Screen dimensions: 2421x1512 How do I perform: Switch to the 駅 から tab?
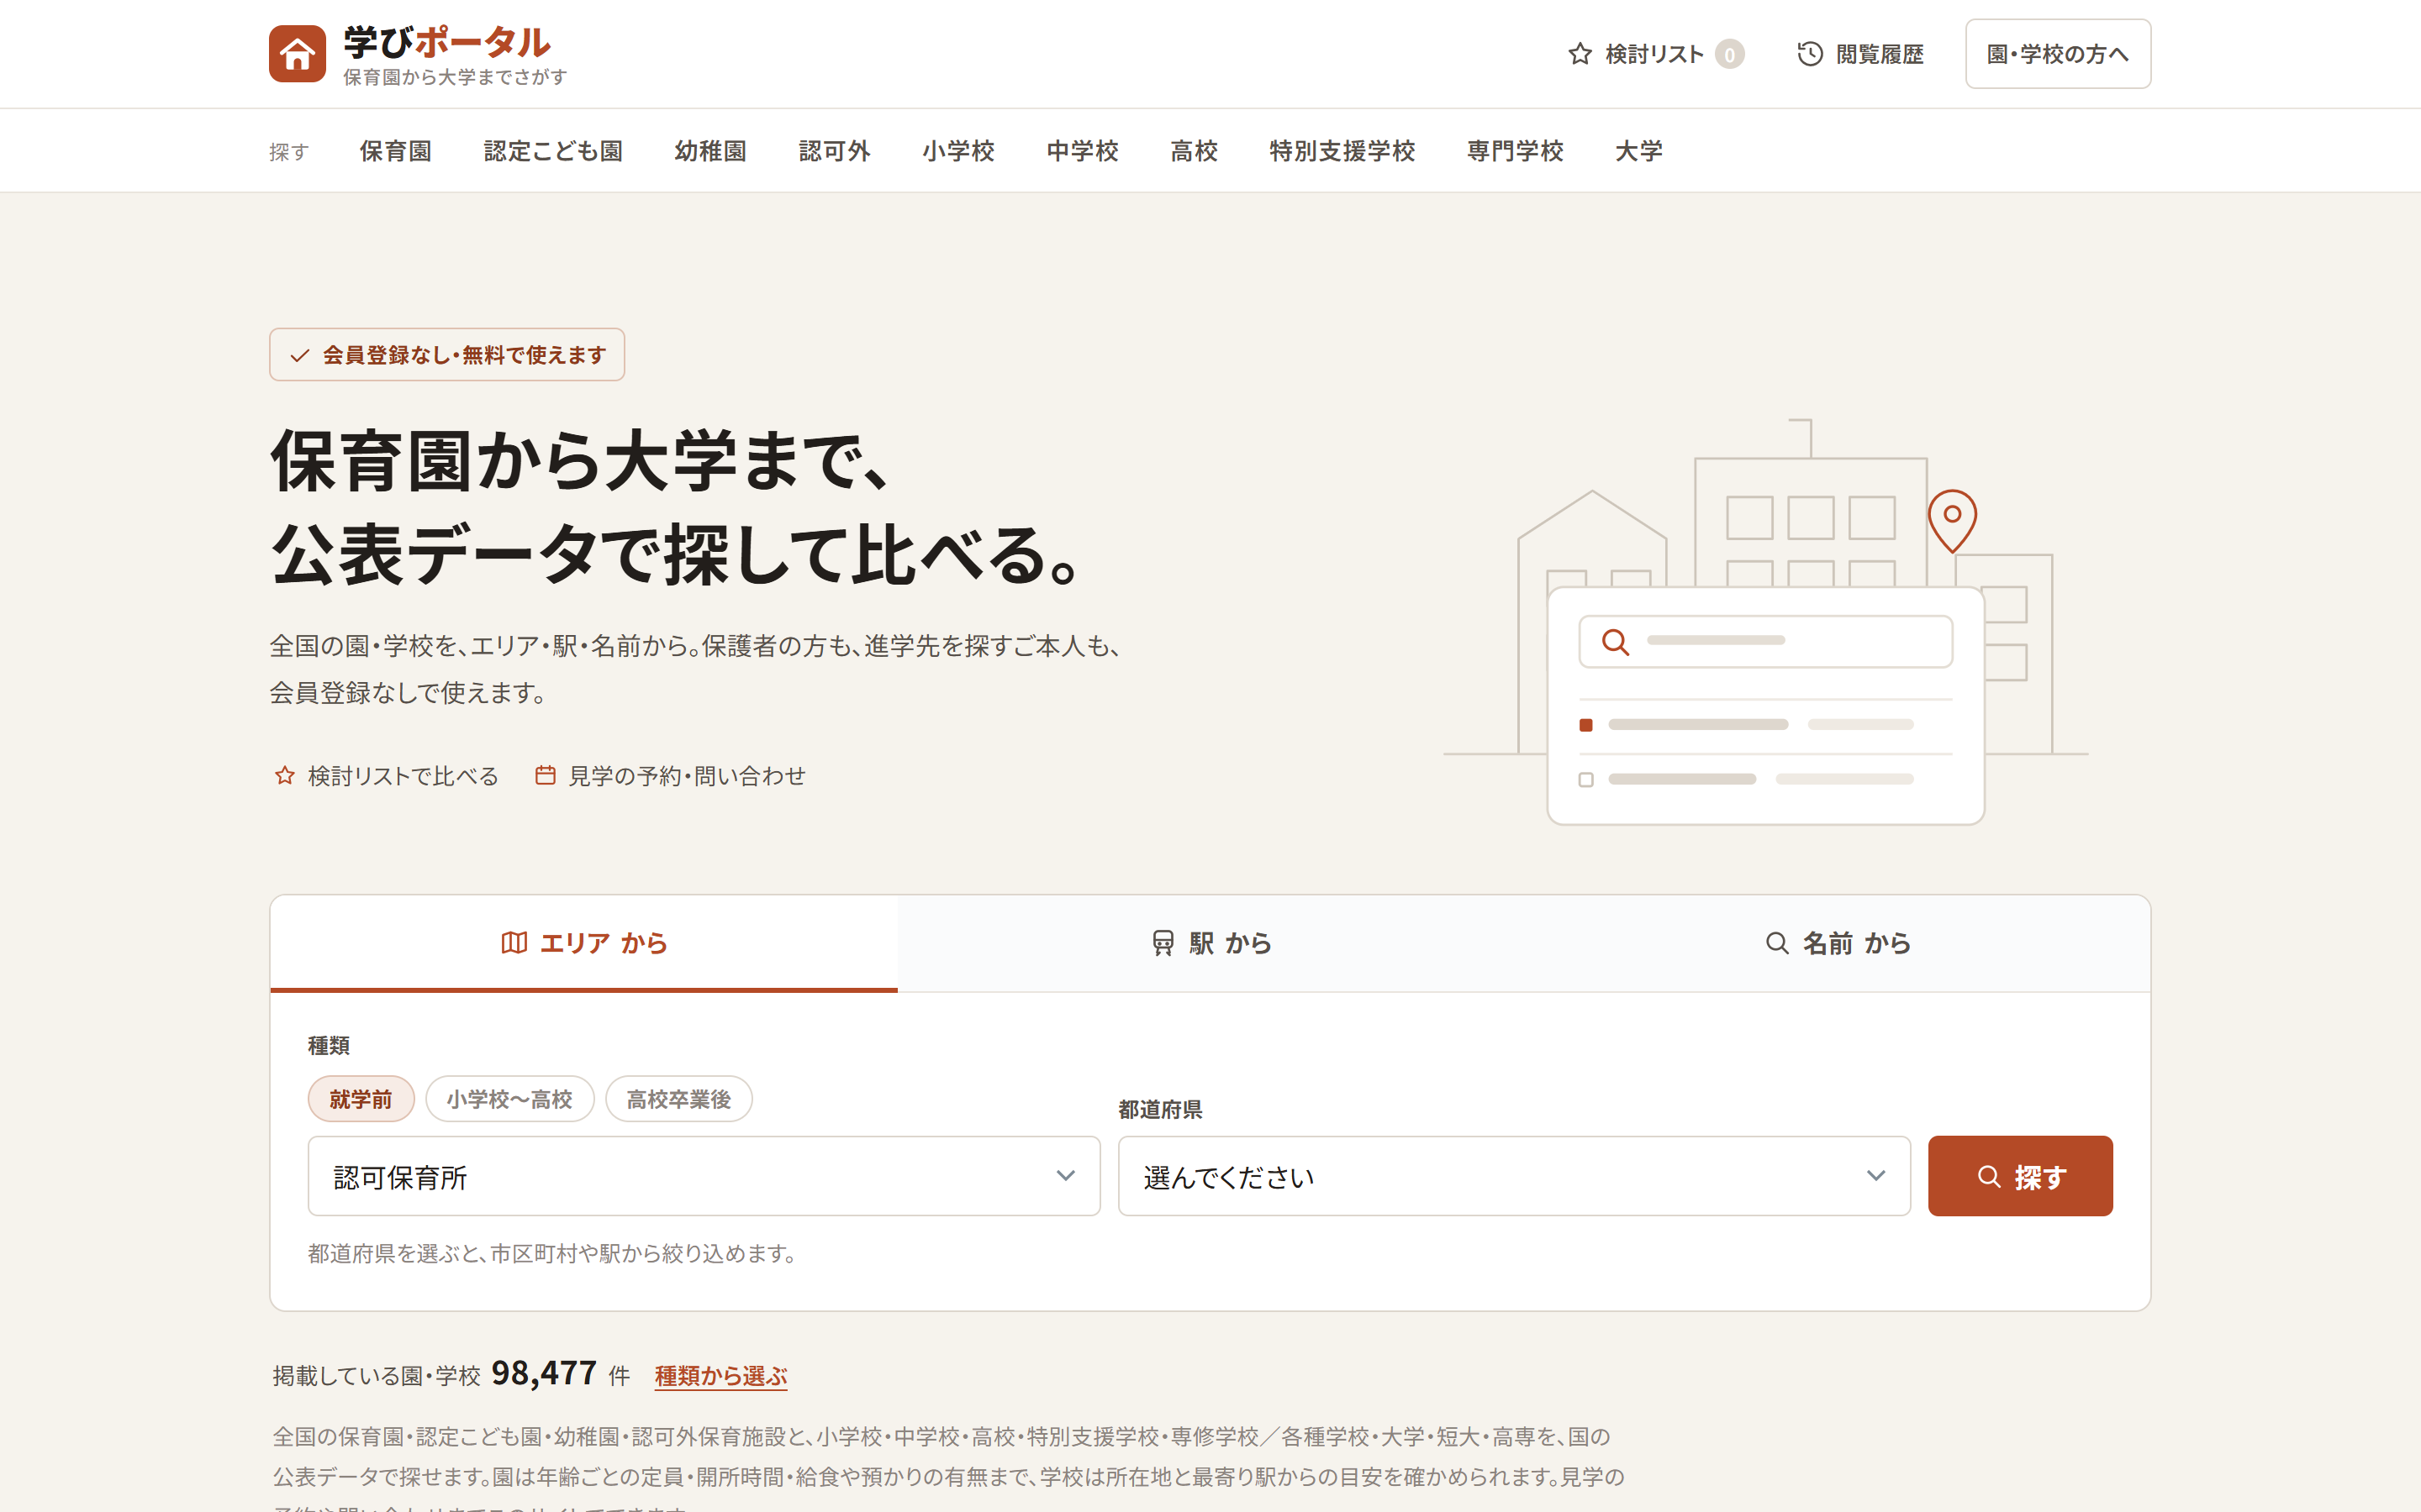tap(1210, 943)
